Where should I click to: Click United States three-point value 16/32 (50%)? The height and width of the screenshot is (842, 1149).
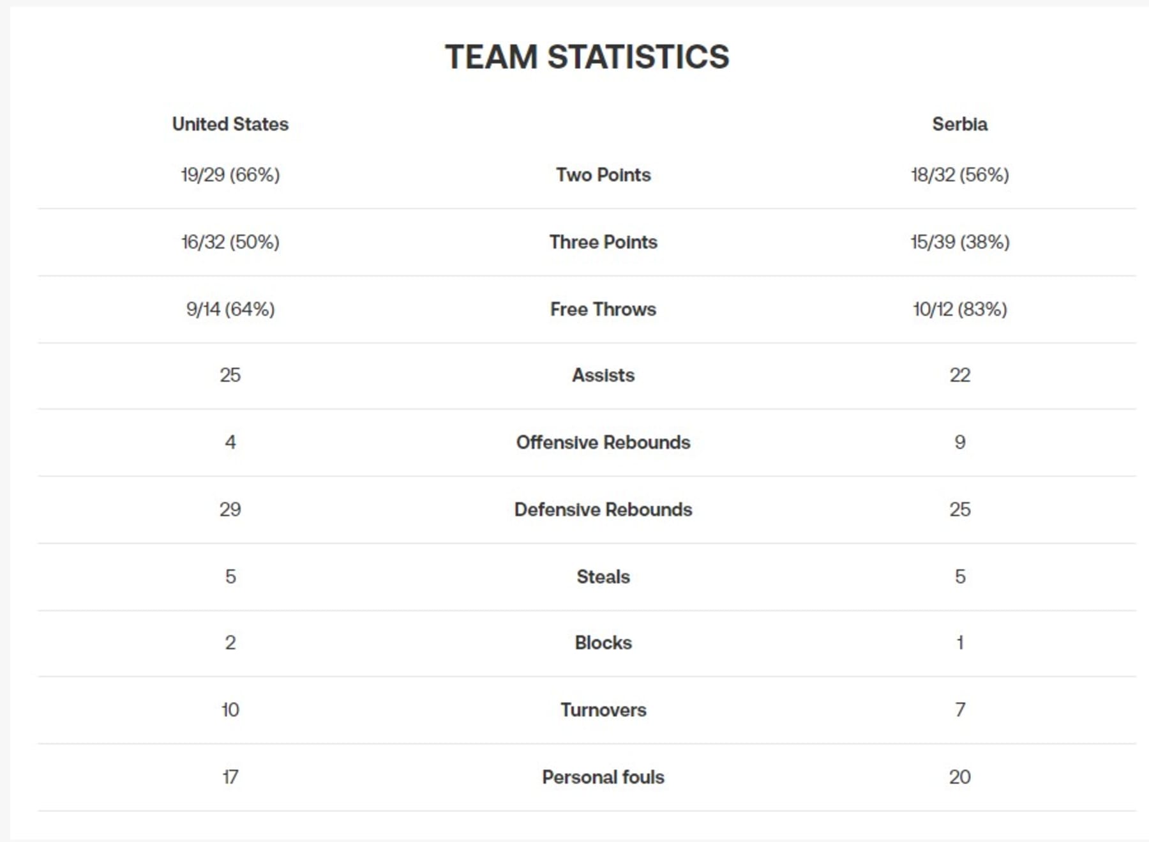tap(230, 242)
